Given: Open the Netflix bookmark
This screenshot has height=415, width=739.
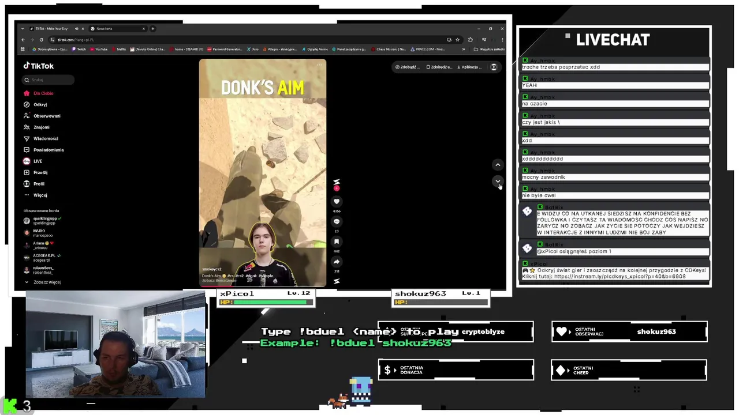Looking at the screenshot, I should pyautogui.click(x=119, y=49).
